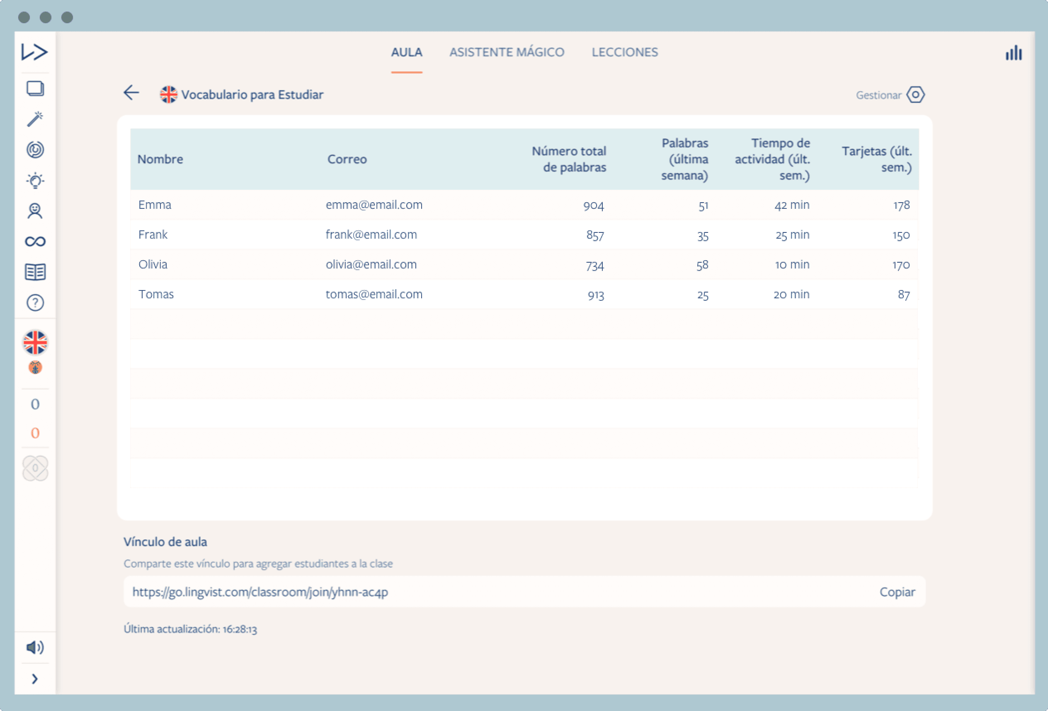Click Palabras (última semana) header
This screenshot has width=1048, height=711.
coord(684,159)
